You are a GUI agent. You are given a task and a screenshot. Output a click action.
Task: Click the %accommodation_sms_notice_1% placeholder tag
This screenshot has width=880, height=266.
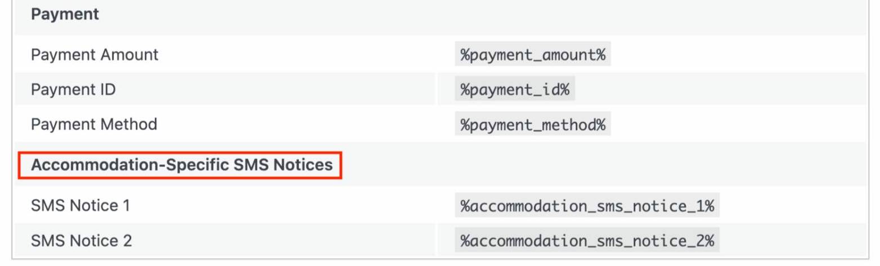587,206
